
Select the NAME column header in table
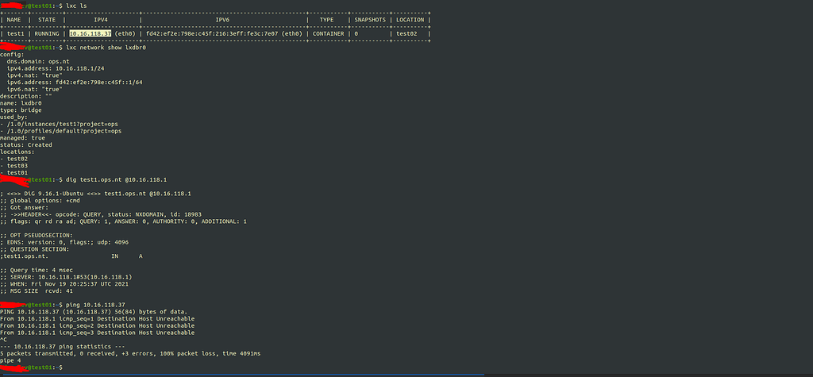(x=14, y=19)
